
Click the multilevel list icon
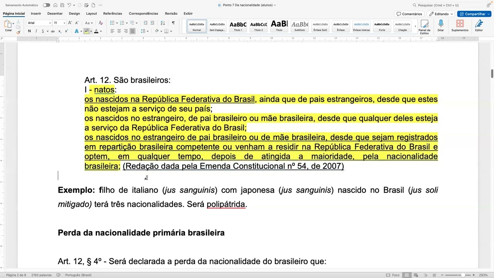(132, 23)
